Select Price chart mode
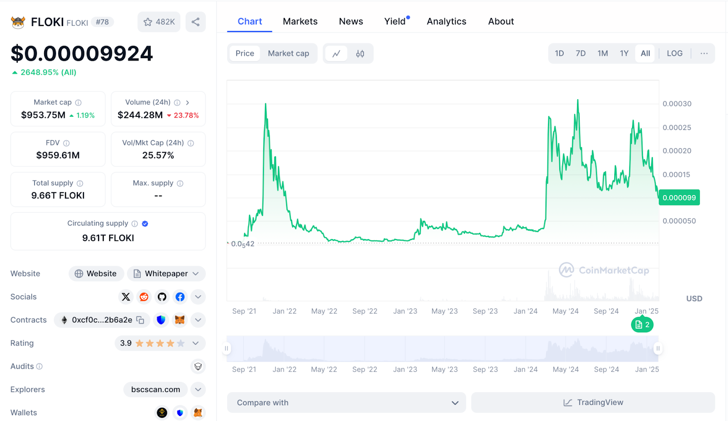The image size is (728, 421). tap(245, 54)
